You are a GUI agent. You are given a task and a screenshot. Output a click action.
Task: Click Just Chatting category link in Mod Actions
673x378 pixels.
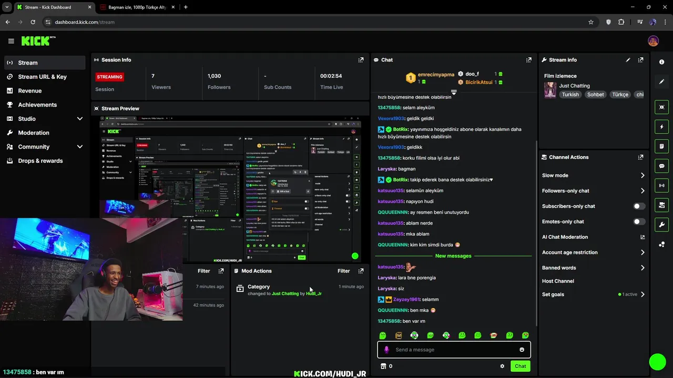285,293
